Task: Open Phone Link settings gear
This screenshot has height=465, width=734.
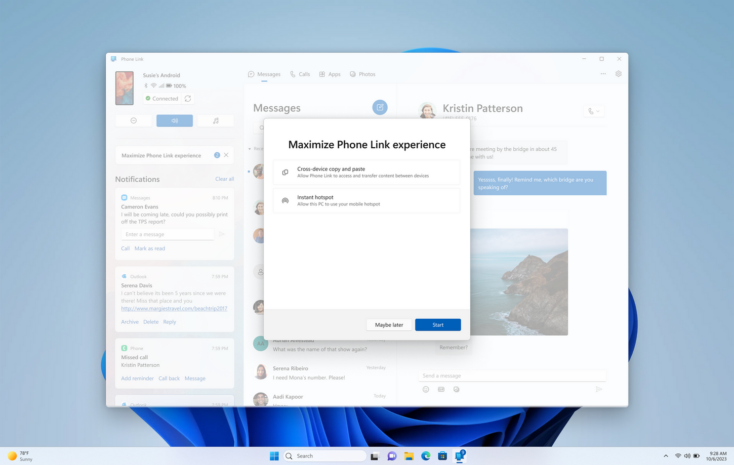Action: 619,74
